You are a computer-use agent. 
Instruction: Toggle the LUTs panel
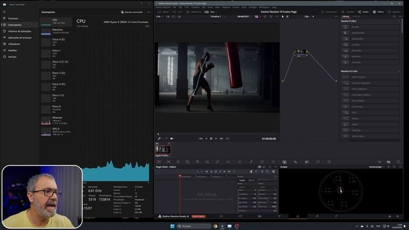(x=178, y=11)
